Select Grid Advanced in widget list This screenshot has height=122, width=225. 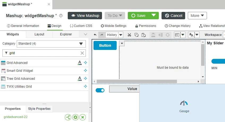click(x=44, y=63)
